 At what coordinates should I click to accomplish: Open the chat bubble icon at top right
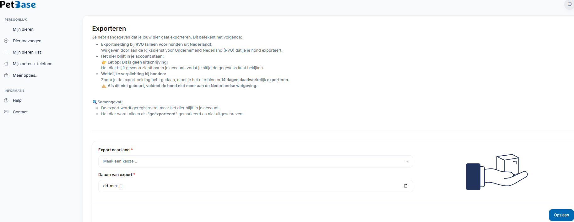point(570,4)
